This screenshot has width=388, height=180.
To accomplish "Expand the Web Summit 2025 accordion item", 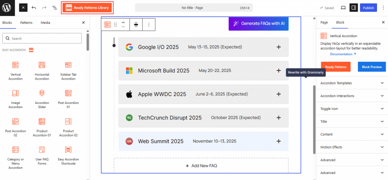I will coord(278,141).
